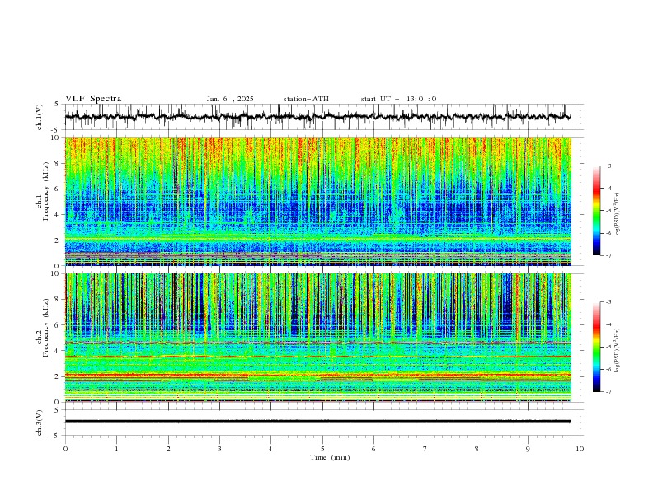The image size is (653, 504).
Task: Click the ch.1 "Frequency (kHz)" axis title
Action: pyautogui.click(x=45, y=192)
